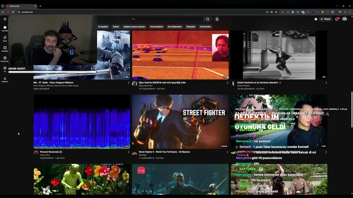Open the blue sound-wave extension icon
The image size is (353, 198).
pos(288,12)
